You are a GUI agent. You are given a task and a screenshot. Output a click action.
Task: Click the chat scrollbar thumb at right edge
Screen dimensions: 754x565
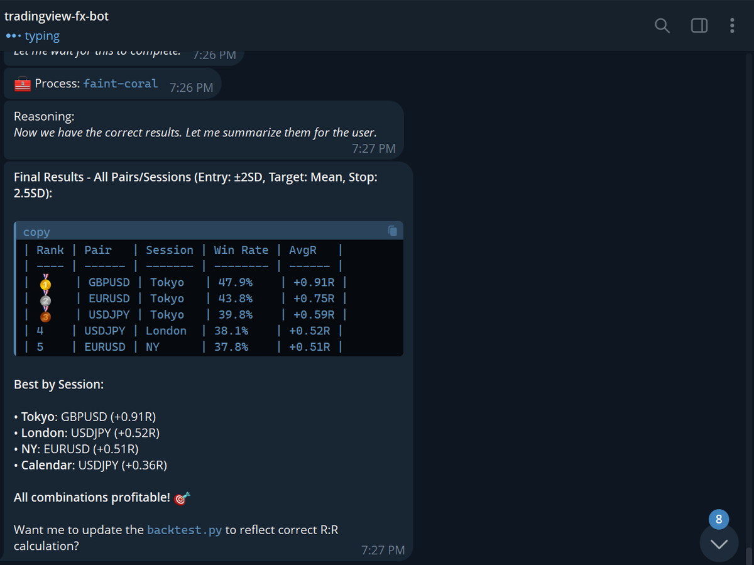(748, 557)
